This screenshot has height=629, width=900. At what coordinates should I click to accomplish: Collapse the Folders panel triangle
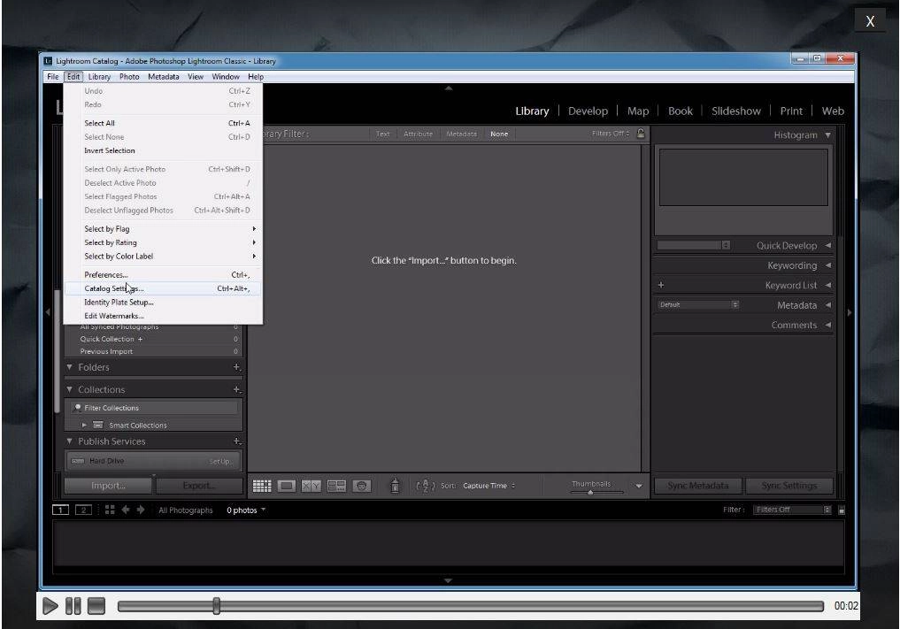coord(69,367)
